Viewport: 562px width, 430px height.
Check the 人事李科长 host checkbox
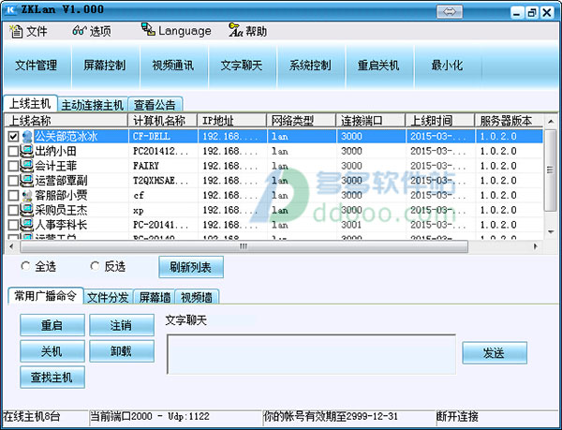[x=13, y=225]
